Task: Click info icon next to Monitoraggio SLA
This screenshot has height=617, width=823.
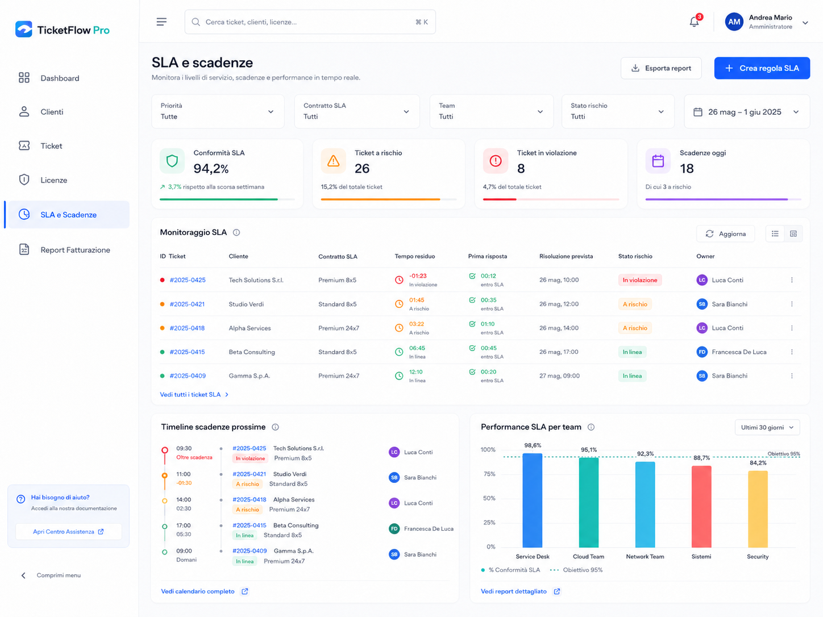Action: (x=236, y=232)
